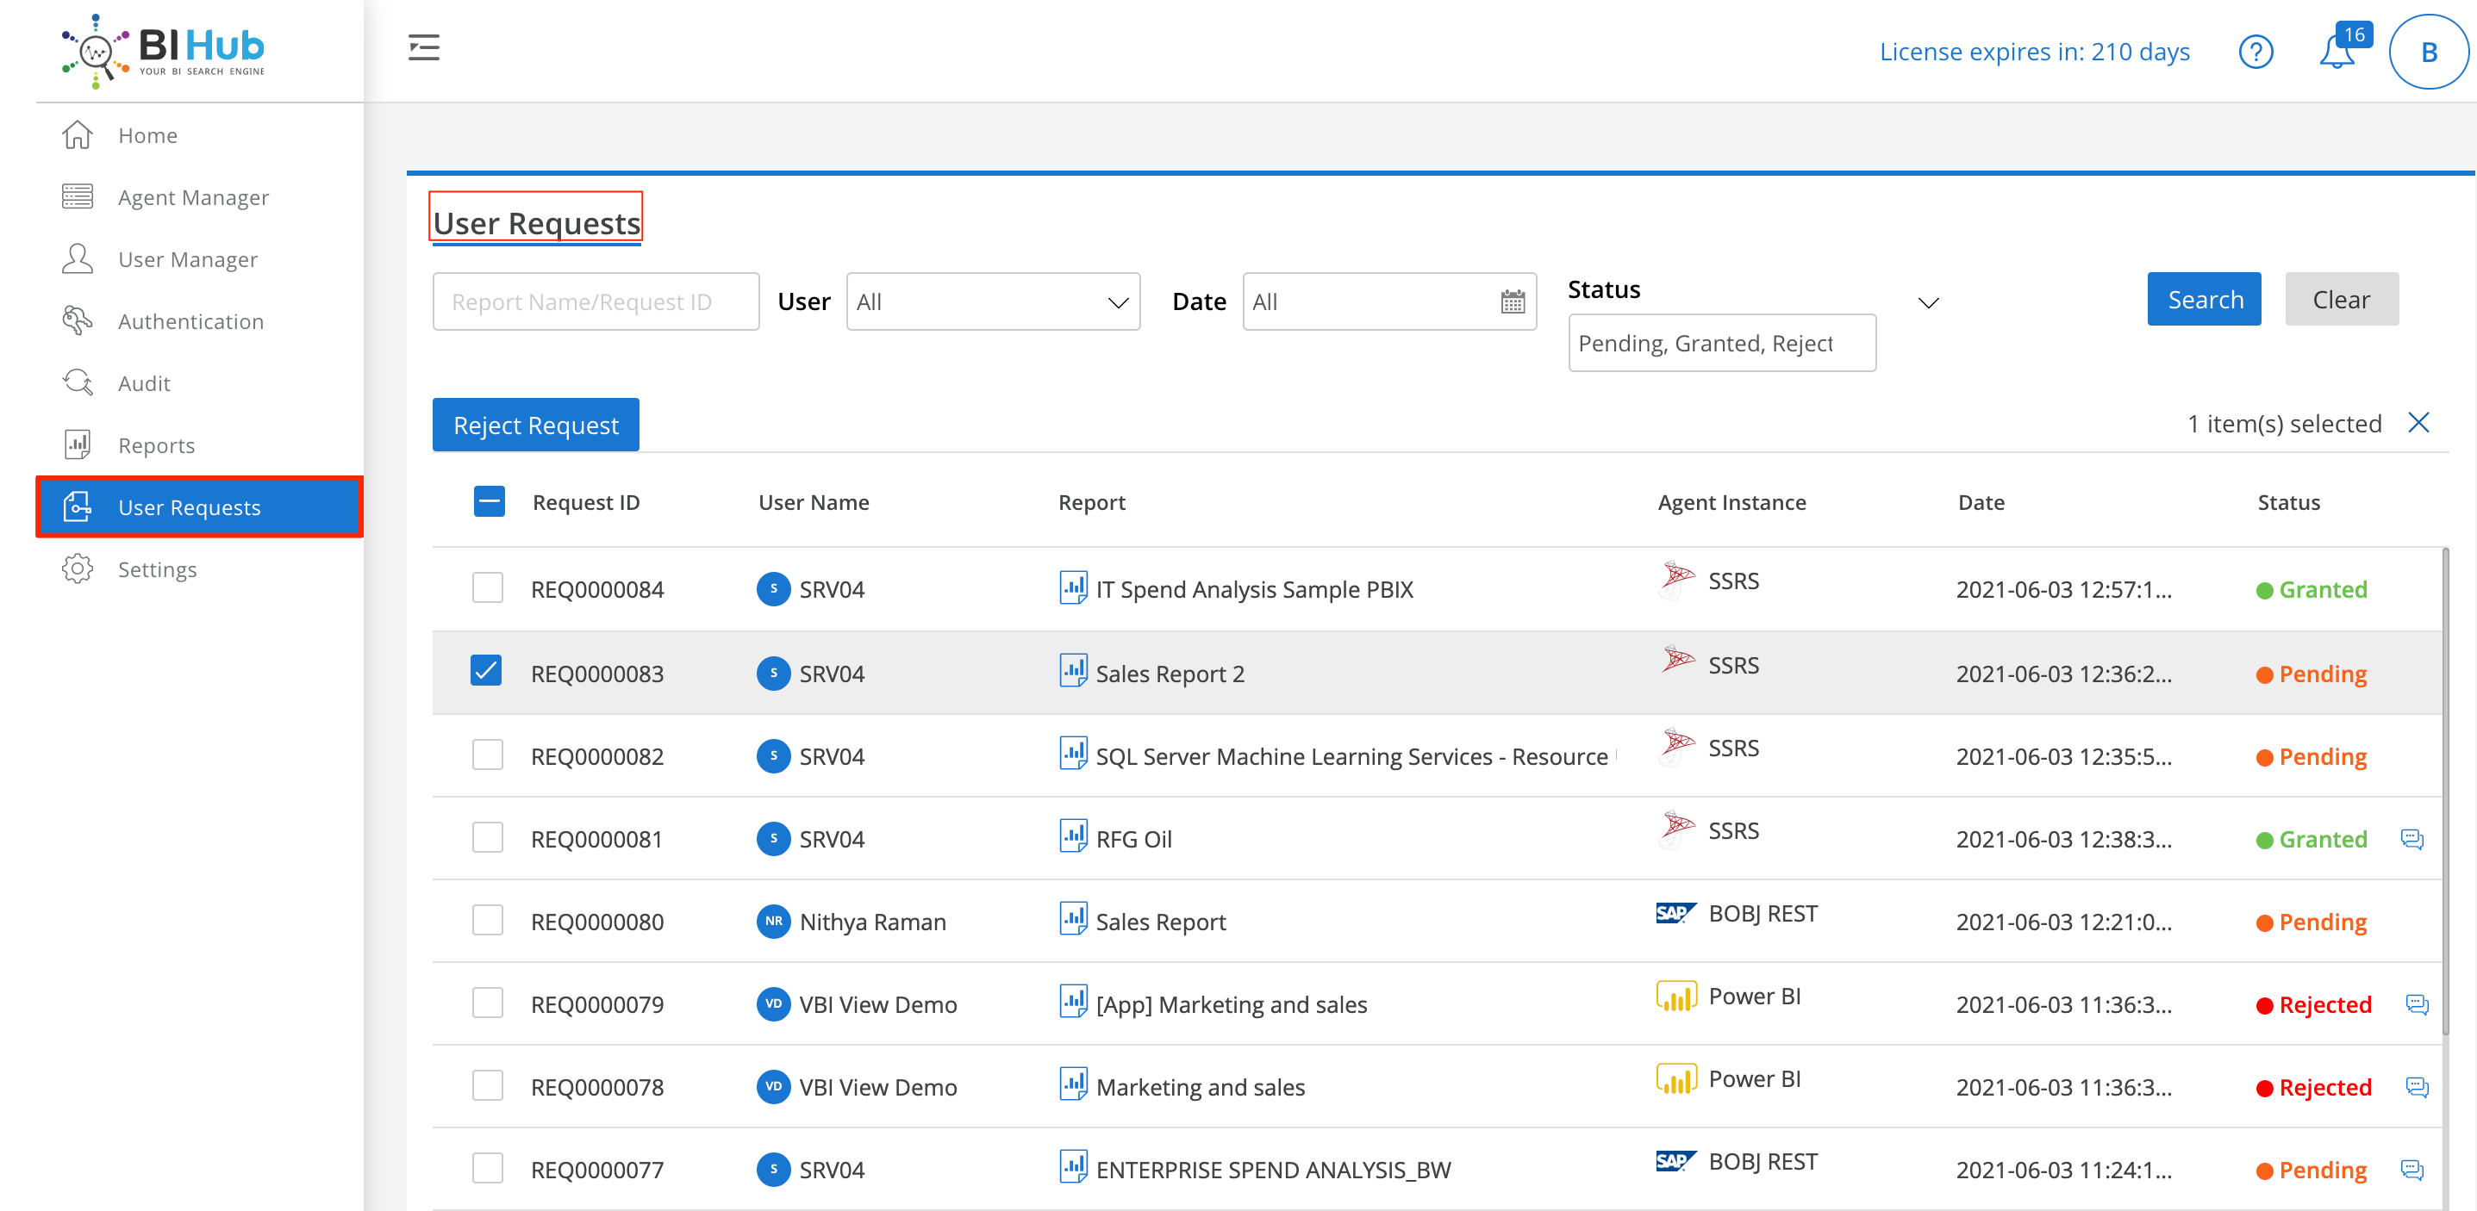Viewport: 2477px width, 1211px height.
Task: Navigate to User Manager section
Action: point(188,259)
